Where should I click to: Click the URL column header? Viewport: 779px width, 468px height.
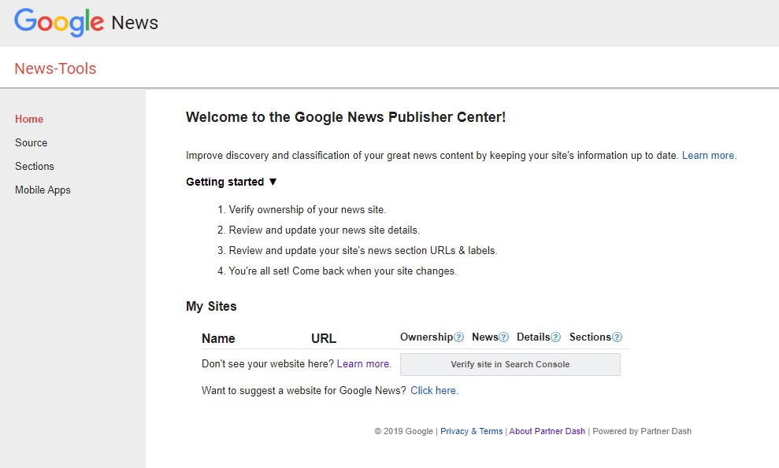click(324, 338)
